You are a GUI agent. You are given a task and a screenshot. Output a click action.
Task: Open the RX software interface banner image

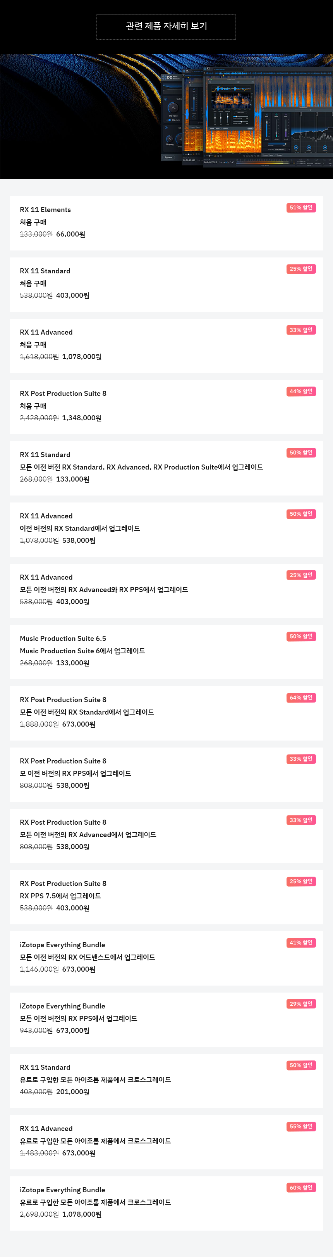tap(166, 117)
